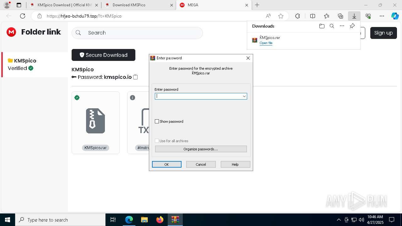402x226 pixels.
Task: Open a new browser tab
Action: (257, 5)
